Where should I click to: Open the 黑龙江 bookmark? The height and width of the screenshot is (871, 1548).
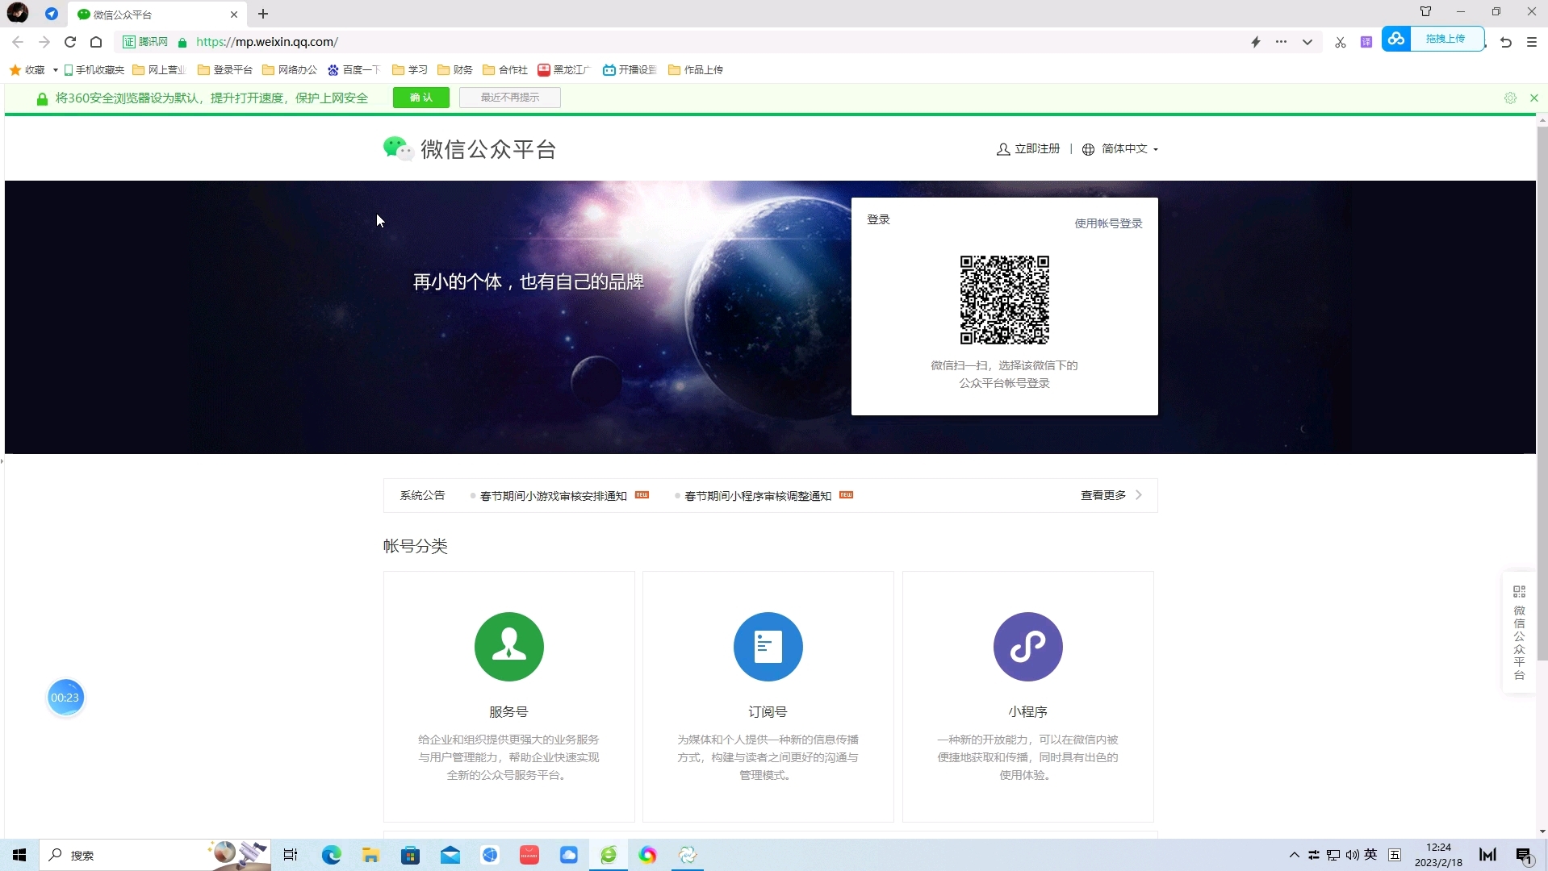pyautogui.click(x=564, y=70)
